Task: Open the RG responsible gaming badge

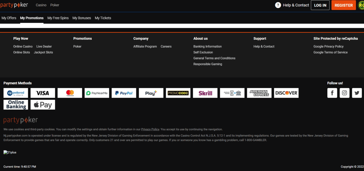Action: coord(361,5)
